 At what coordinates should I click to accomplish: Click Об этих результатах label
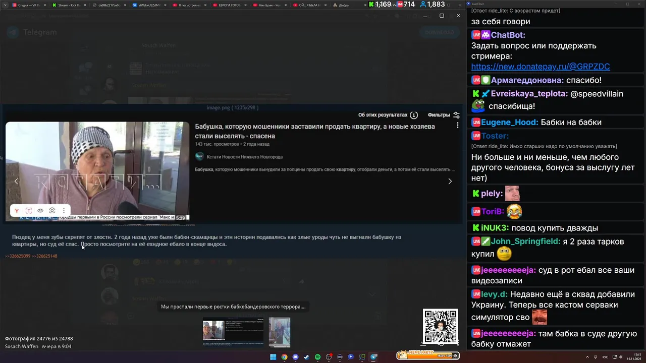(x=383, y=115)
